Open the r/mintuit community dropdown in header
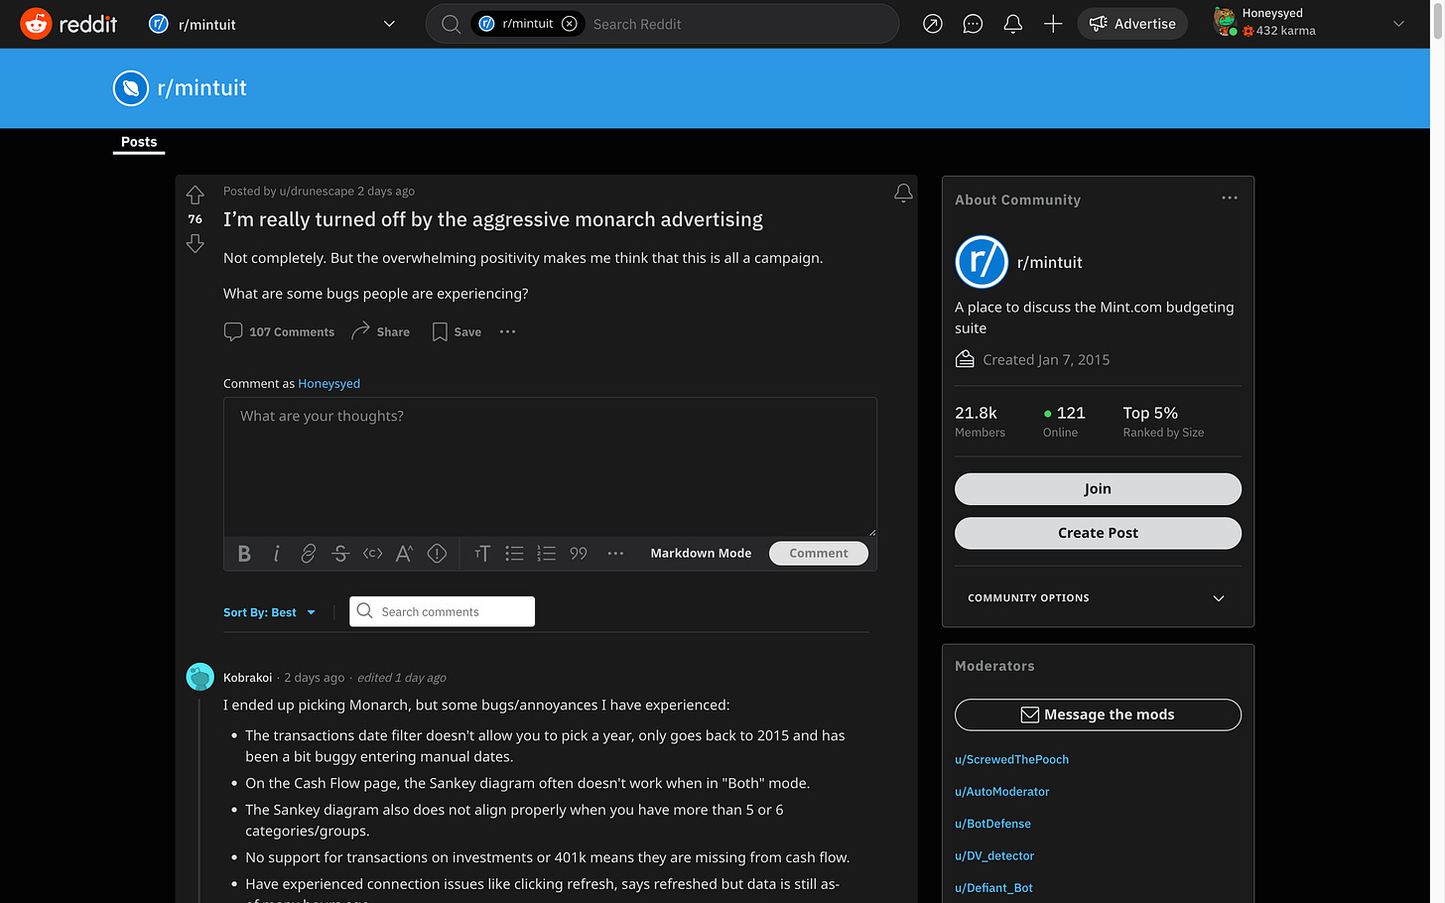This screenshot has width=1445, height=903. (271, 24)
